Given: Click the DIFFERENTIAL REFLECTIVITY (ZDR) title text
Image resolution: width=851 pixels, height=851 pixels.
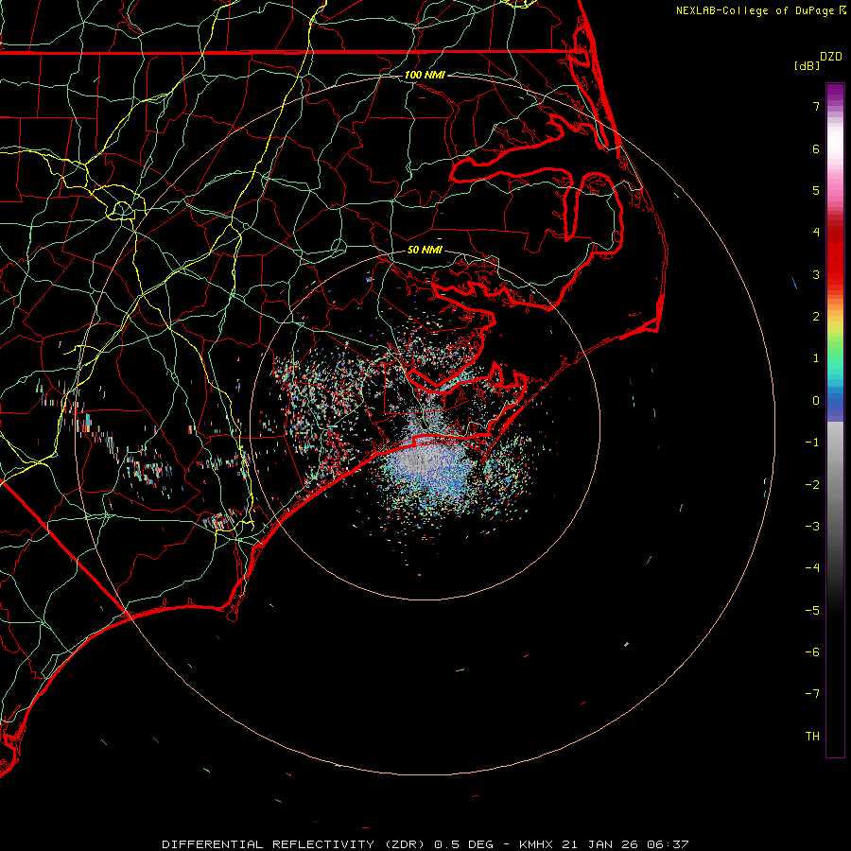Looking at the screenshot, I should [x=295, y=844].
